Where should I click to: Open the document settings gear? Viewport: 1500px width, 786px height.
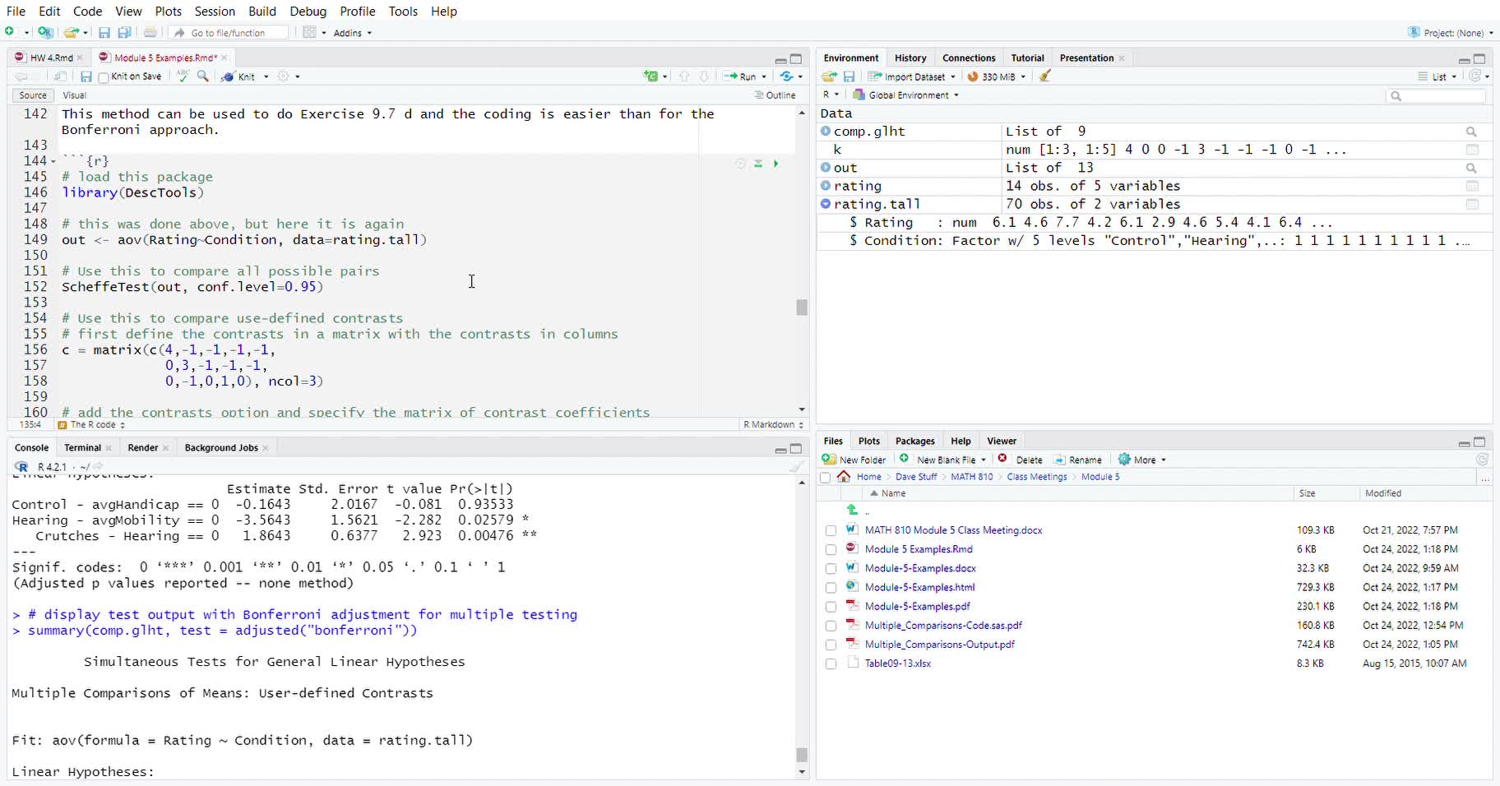click(284, 76)
